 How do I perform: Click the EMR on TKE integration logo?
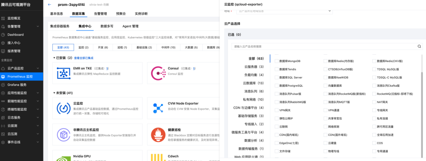[64, 73]
